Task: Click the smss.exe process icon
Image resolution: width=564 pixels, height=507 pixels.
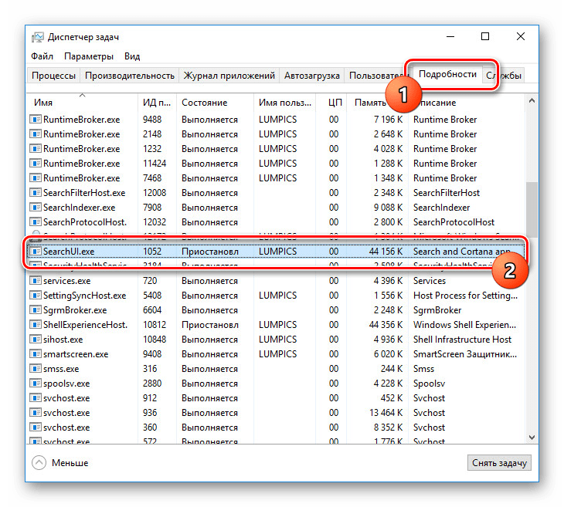Action: tap(36, 369)
